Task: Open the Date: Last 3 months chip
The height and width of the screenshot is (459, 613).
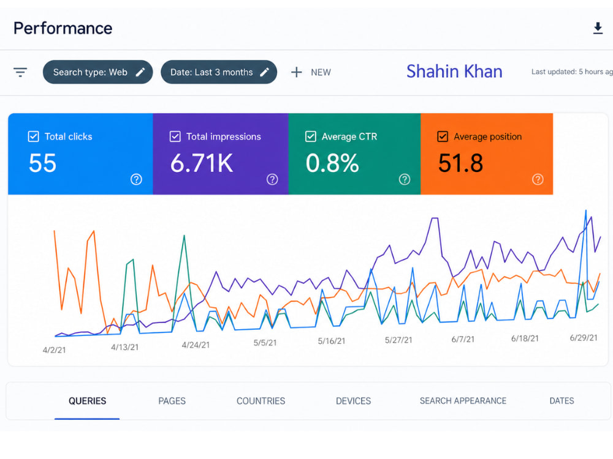Action: pyautogui.click(x=219, y=72)
